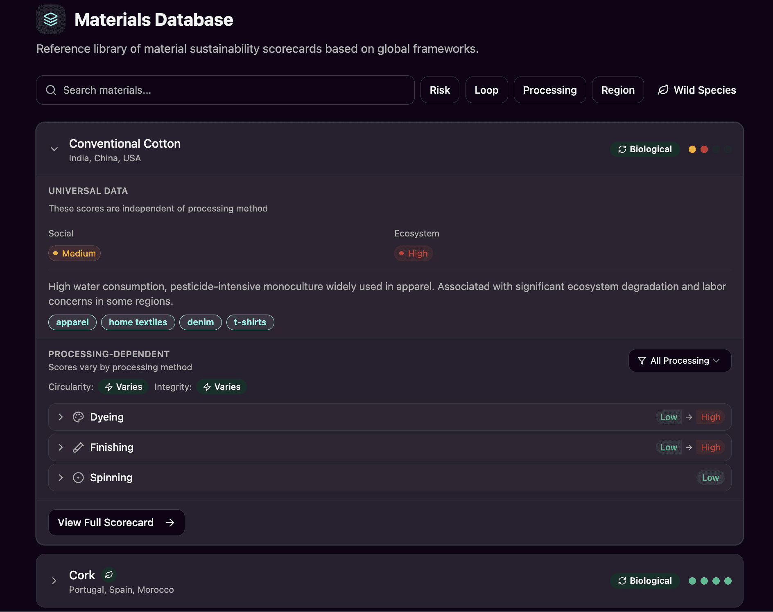Click the Spinning target icon
773x612 pixels.
pyautogui.click(x=78, y=477)
